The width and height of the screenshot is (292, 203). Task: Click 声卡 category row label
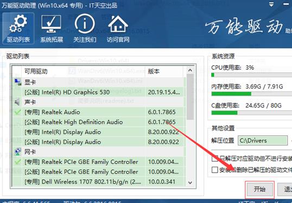click(30, 102)
